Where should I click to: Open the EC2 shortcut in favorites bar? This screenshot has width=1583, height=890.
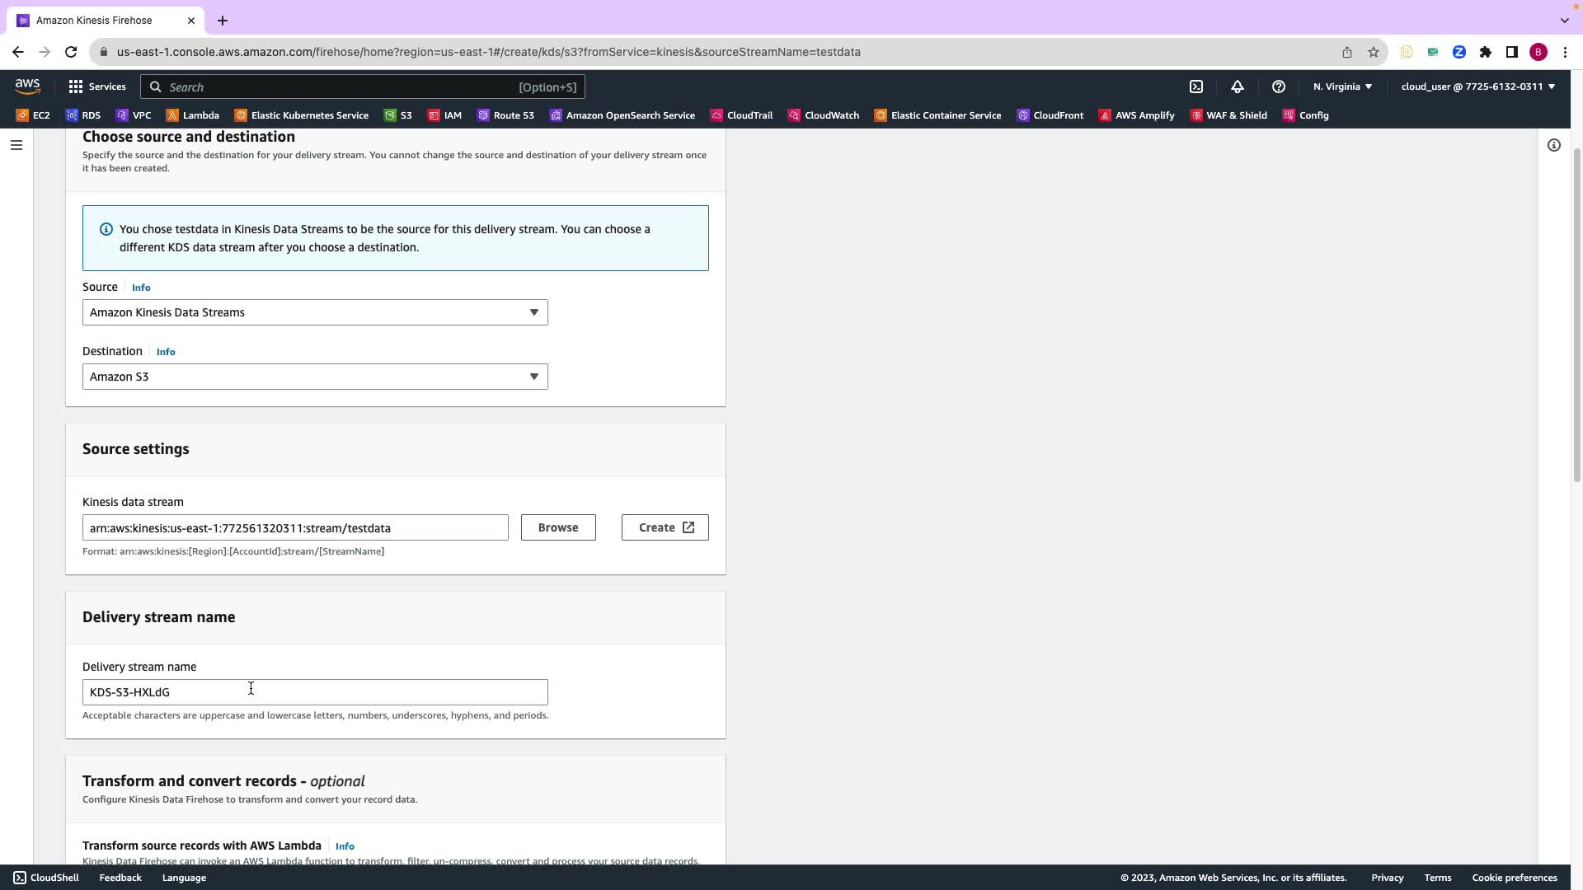33,115
